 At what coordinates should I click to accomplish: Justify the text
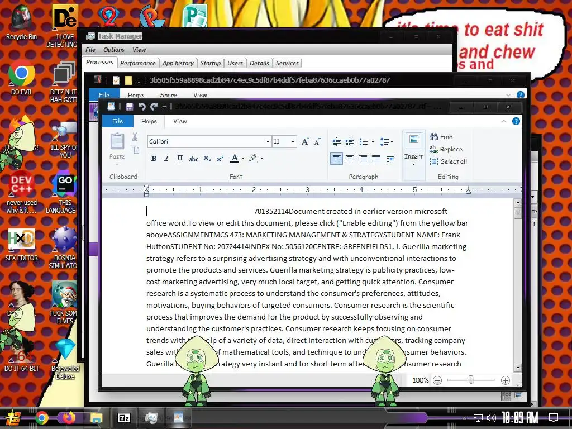(376, 159)
